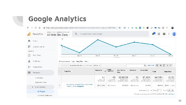Go back with the browser back arrow

pyautogui.click(x=28, y=28)
